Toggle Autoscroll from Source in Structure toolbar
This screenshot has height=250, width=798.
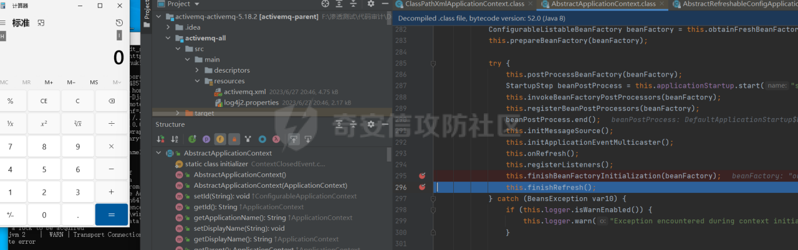(x=307, y=139)
